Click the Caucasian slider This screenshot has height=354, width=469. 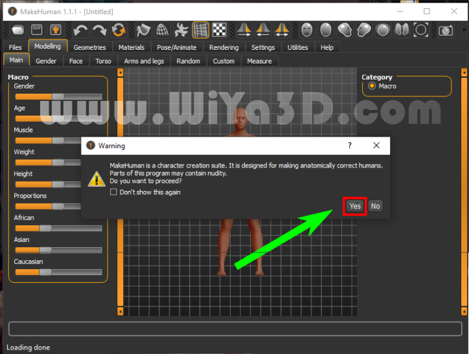[x=58, y=272]
